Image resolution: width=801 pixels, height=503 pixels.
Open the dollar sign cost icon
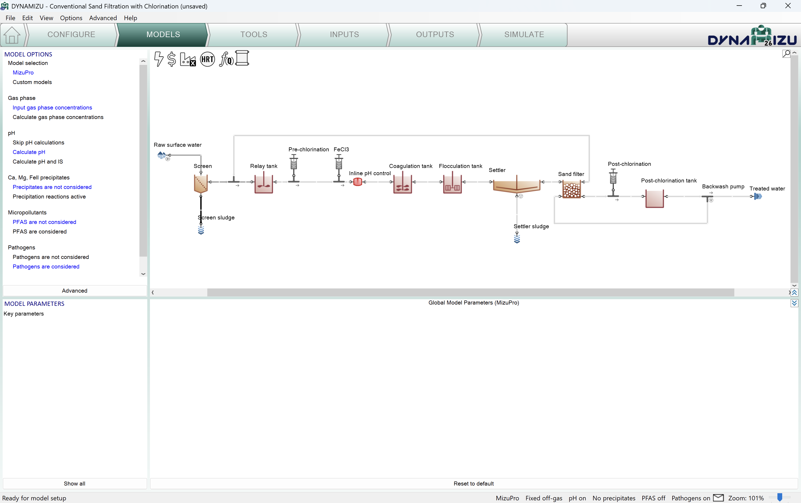click(172, 59)
